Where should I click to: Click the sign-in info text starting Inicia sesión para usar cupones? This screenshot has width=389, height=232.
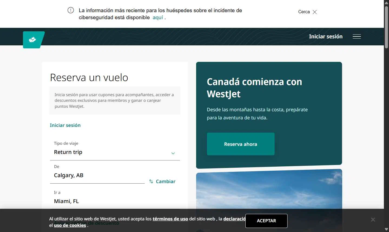tap(114, 100)
